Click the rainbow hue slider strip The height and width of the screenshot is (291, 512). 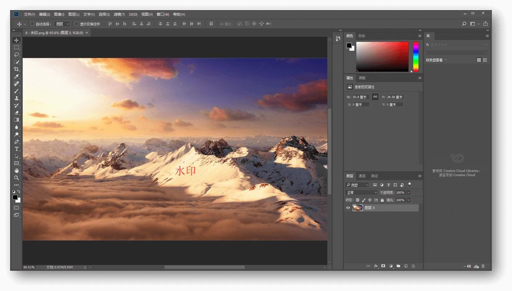(416, 56)
